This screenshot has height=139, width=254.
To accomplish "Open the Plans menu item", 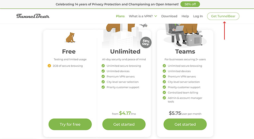I will coord(120,16).
